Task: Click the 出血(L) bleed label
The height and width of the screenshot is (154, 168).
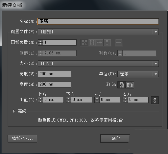Action: coord(28,100)
